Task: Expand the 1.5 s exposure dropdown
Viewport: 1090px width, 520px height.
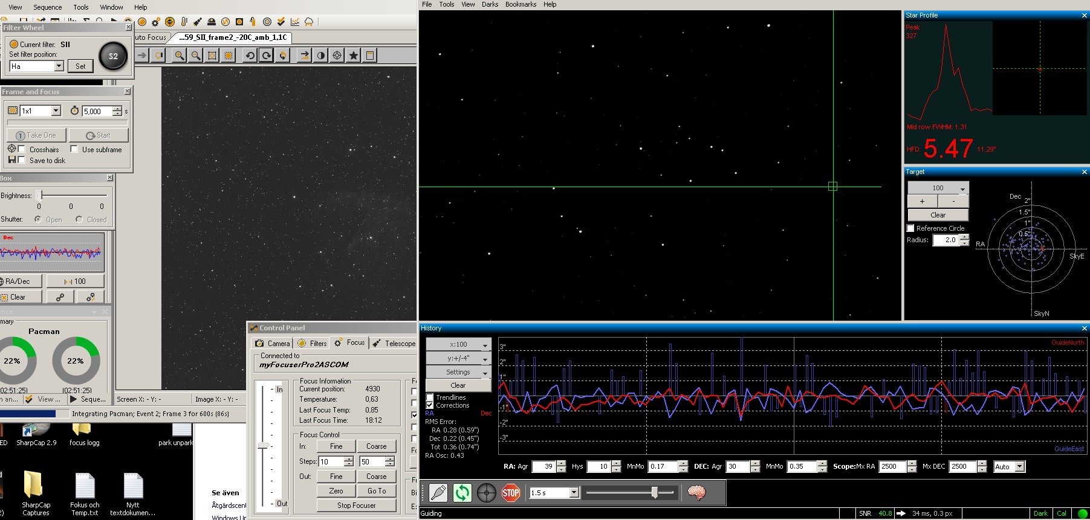Action: pyautogui.click(x=574, y=493)
